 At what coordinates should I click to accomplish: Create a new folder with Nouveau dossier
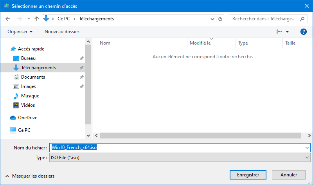tap(62, 32)
